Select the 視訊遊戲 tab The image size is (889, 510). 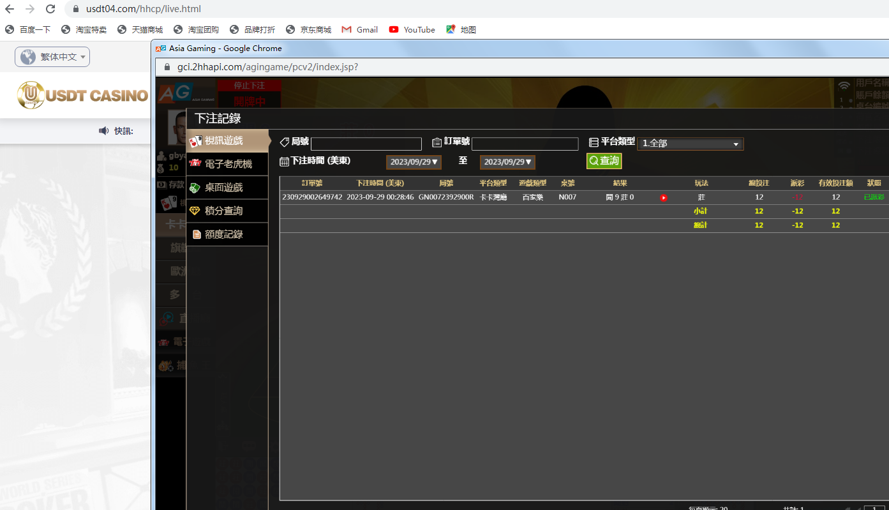coord(227,140)
